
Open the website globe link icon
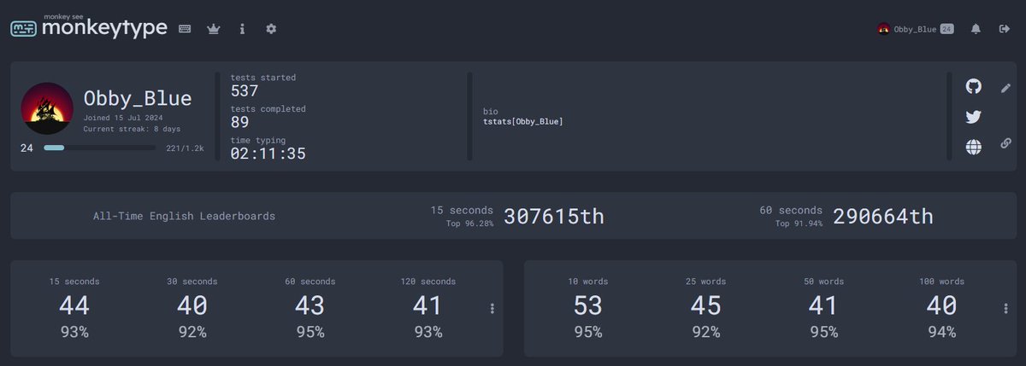pyautogui.click(x=973, y=147)
